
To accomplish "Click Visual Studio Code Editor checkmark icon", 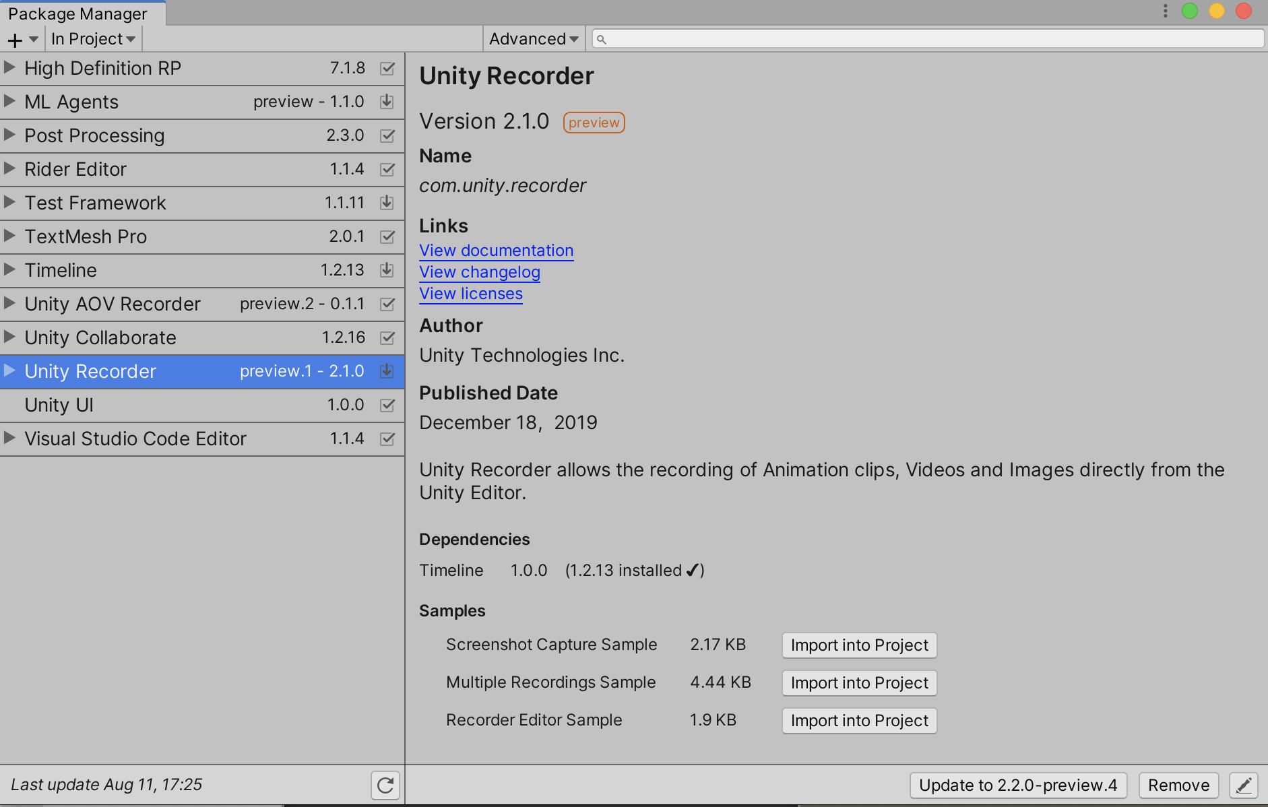I will (x=387, y=439).
